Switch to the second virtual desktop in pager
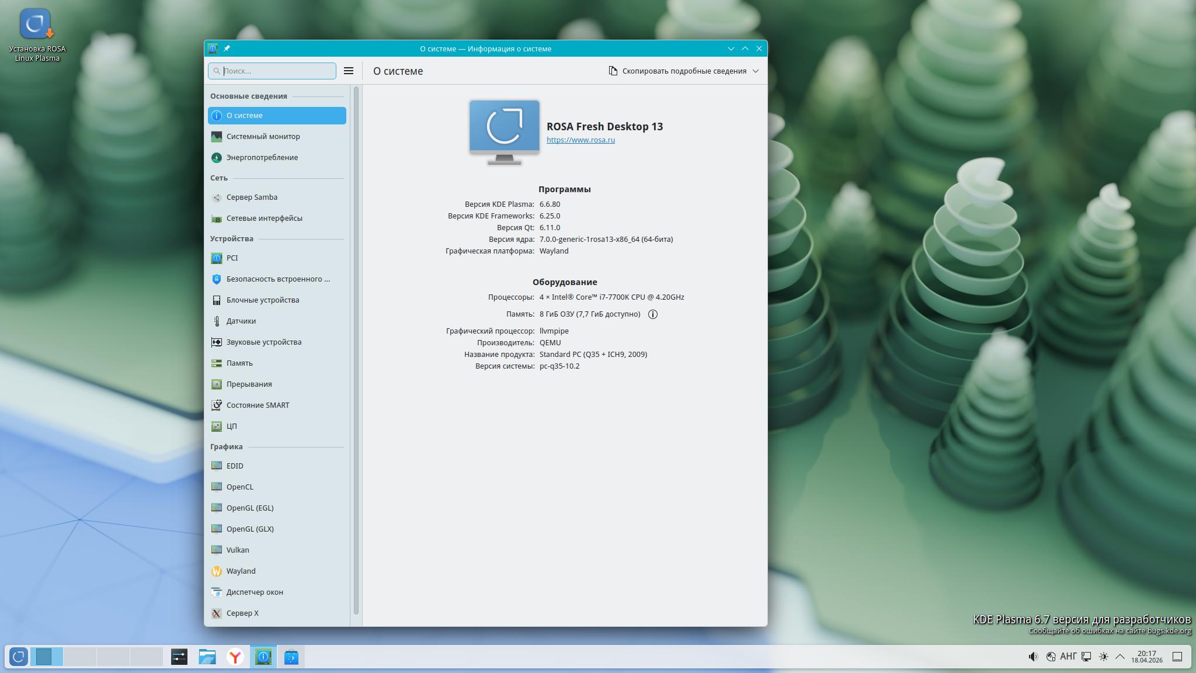This screenshot has height=673, width=1196. 79,657
